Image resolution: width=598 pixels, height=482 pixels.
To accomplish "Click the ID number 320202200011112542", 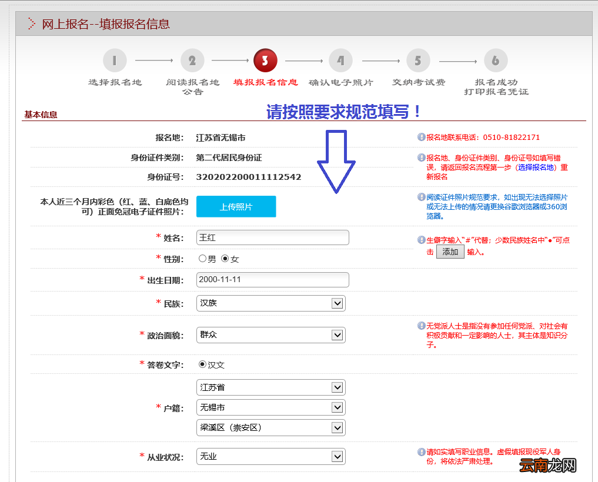I will pyautogui.click(x=248, y=177).
